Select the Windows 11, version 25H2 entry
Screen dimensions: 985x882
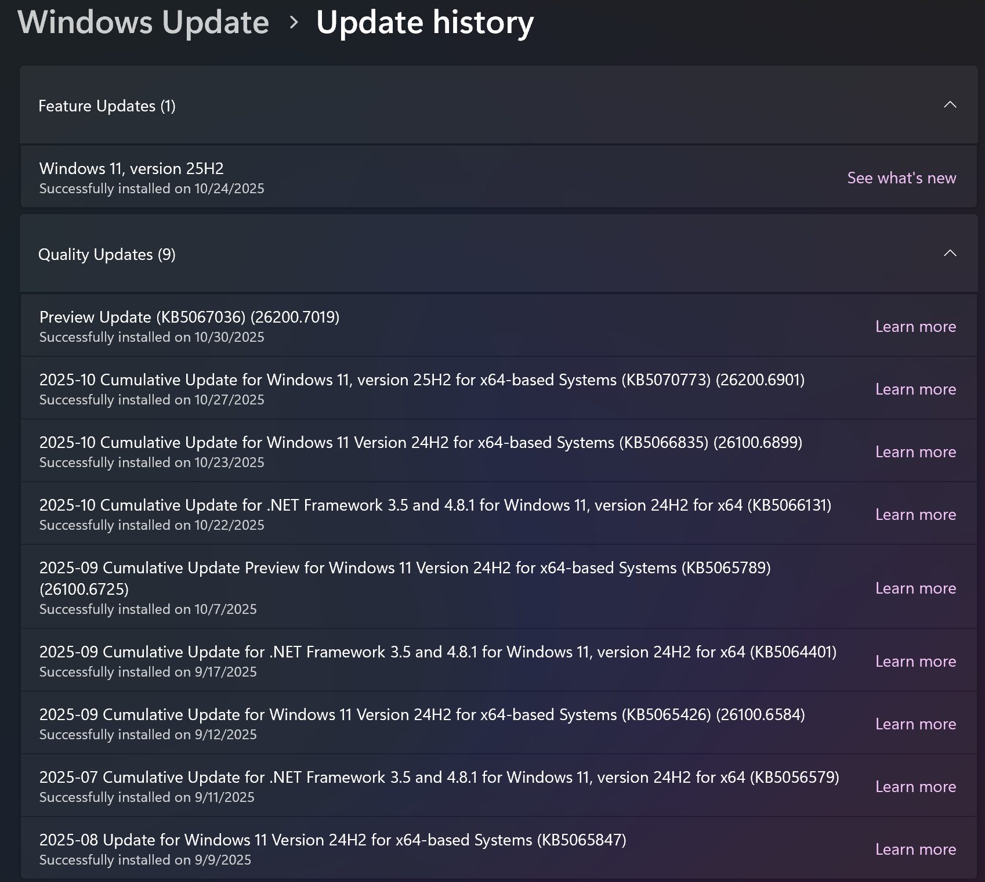(x=131, y=169)
